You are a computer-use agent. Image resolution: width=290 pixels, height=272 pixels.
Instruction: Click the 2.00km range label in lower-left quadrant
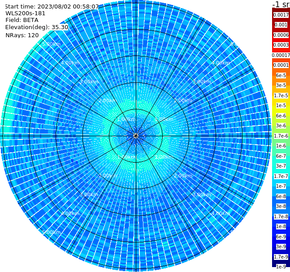pos(108,176)
